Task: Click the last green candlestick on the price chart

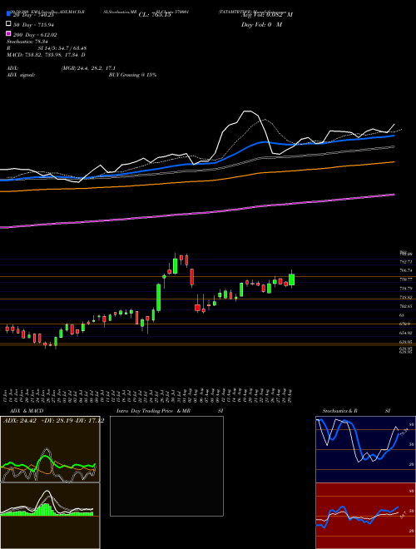Action: click(292, 279)
